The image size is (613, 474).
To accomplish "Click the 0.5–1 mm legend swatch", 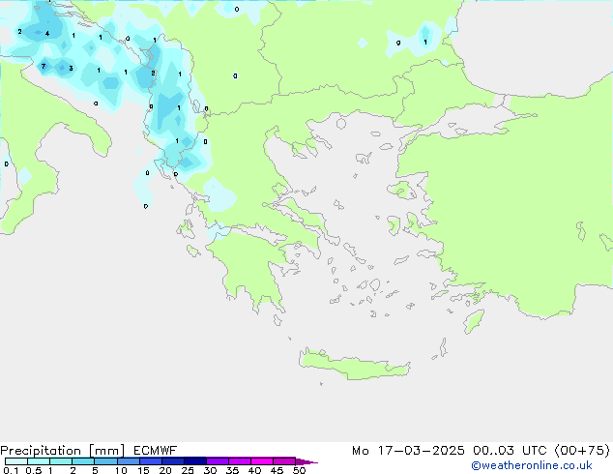I will coord(39,461).
